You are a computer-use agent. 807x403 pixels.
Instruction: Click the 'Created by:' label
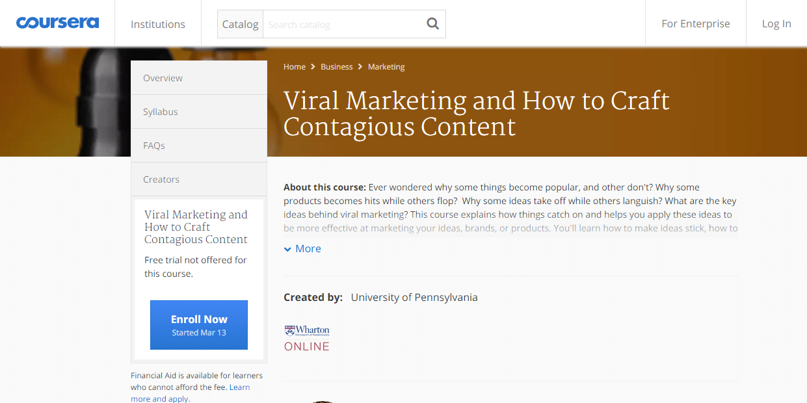click(x=313, y=298)
